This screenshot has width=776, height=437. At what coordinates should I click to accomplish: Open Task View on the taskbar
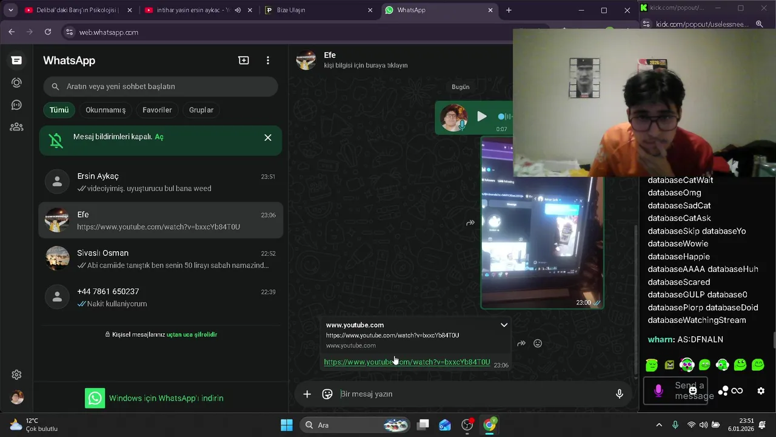point(423,425)
